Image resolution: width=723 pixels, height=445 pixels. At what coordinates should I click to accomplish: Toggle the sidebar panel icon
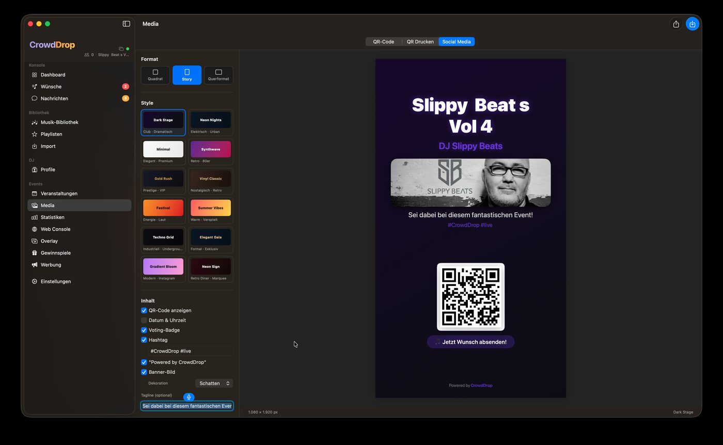126,24
